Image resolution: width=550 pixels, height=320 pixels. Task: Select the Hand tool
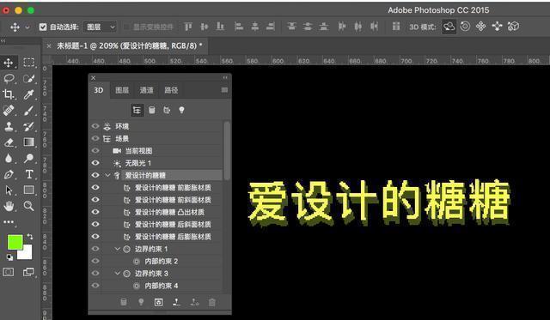[x=9, y=206]
